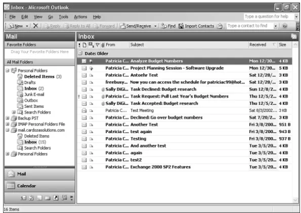Click the Reply toolbar button
This screenshot has width=301, height=213.
(x=52, y=26)
